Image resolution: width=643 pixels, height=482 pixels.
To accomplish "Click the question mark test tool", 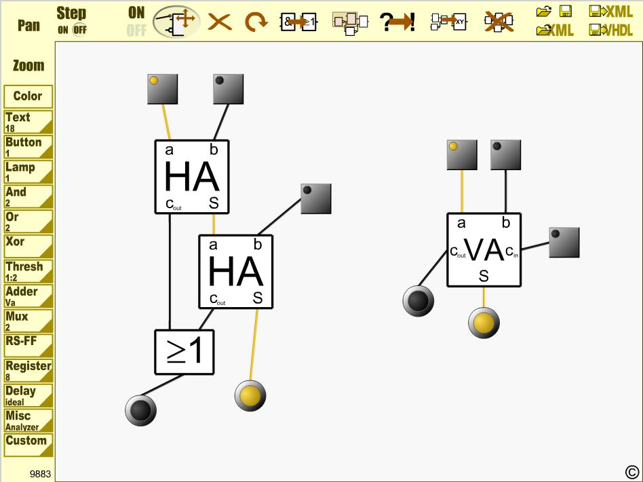I will (397, 22).
